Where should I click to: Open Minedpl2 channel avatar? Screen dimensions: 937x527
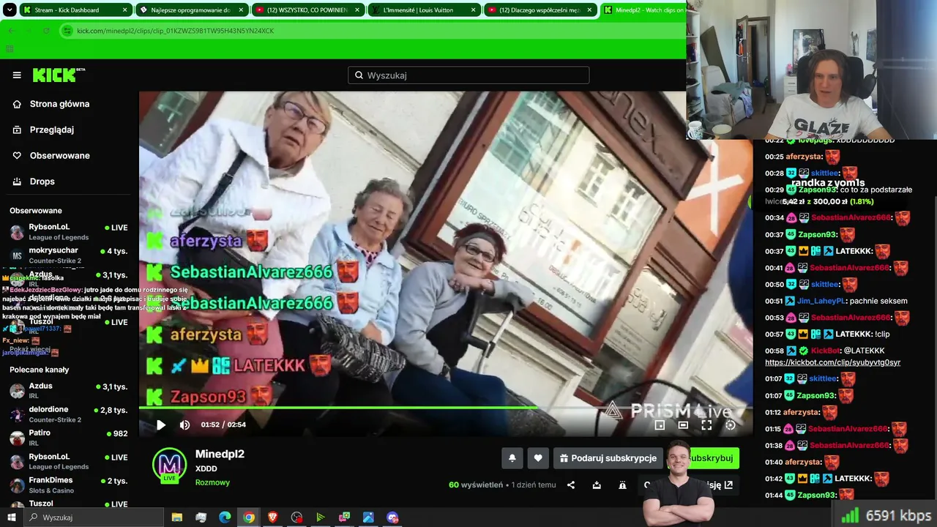tap(169, 465)
